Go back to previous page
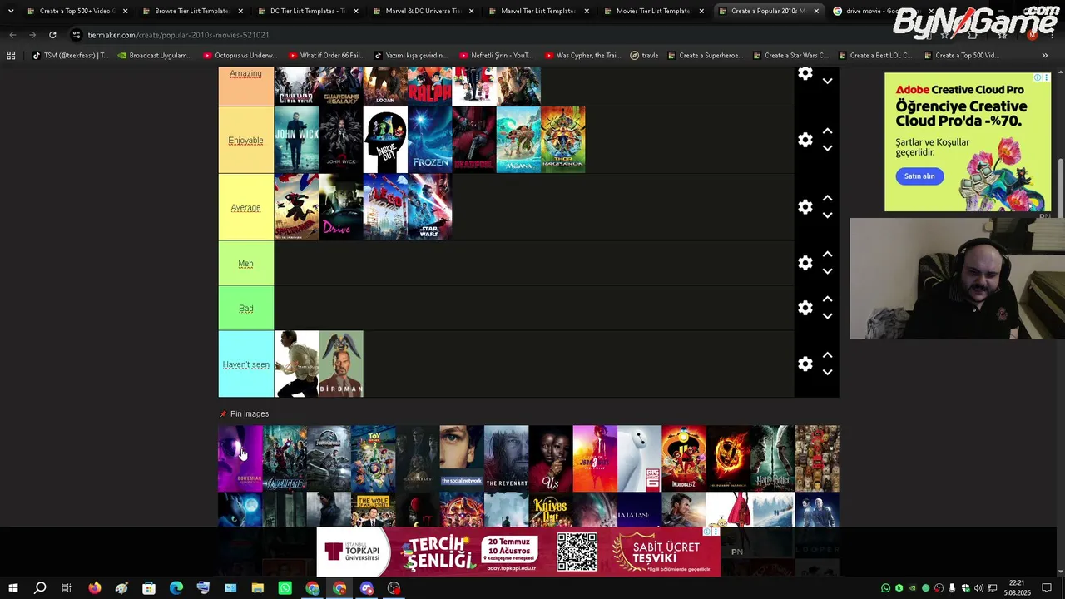 pyautogui.click(x=12, y=35)
